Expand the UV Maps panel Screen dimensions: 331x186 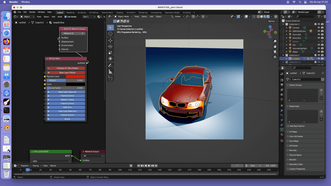[x=293, y=132]
